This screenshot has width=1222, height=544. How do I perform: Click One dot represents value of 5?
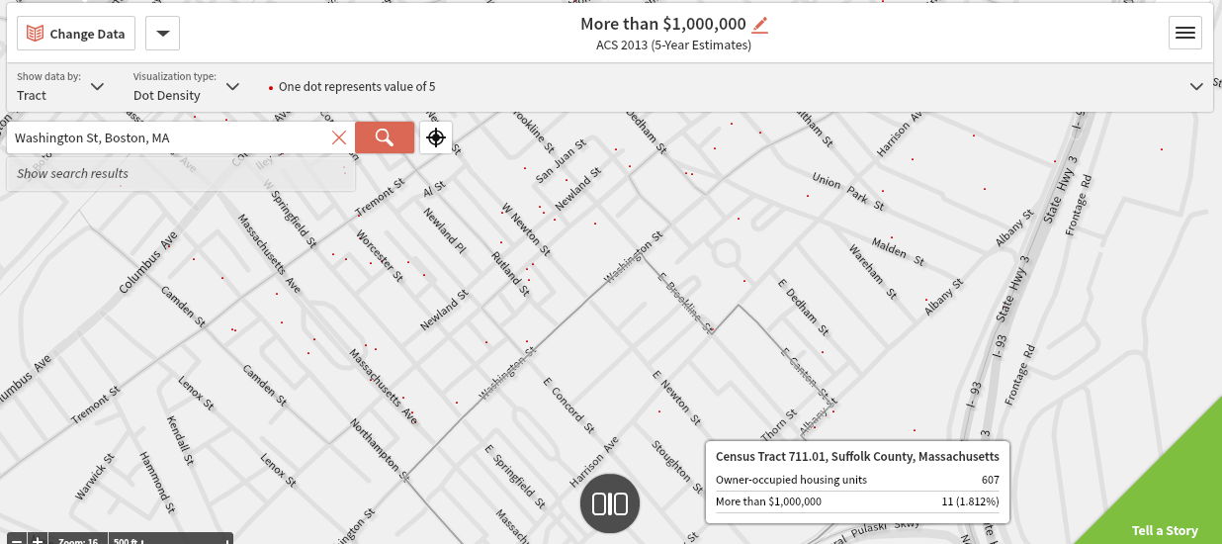357,87
